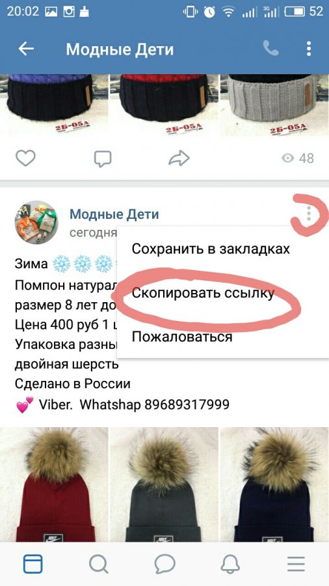Select Сохранить в закладках
The width and height of the screenshot is (329, 586).
[211, 249]
